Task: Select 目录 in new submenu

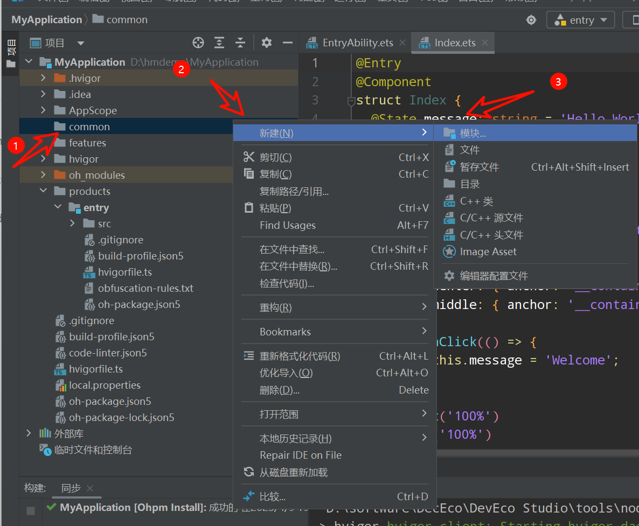Action: (535, 184)
